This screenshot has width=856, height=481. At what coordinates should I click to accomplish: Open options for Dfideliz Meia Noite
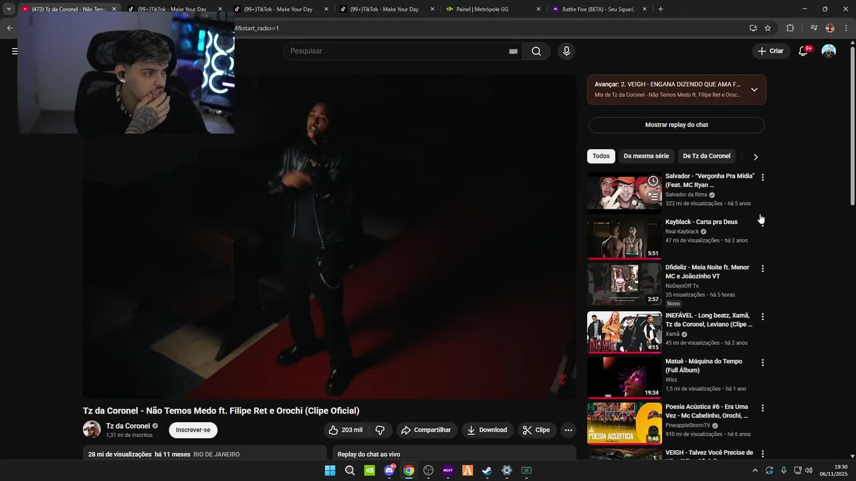(x=762, y=269)
